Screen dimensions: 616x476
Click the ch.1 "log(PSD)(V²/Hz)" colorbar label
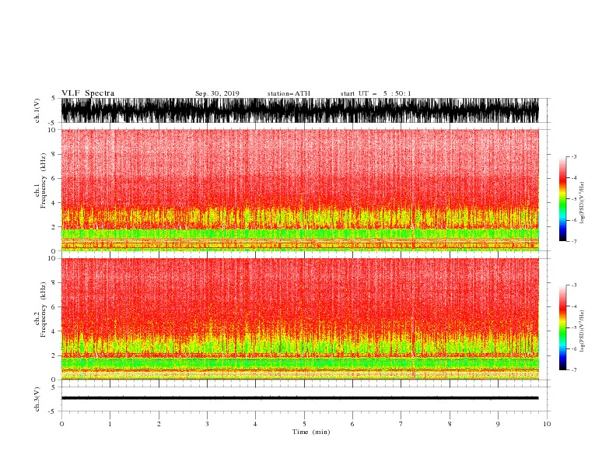coord(583,203)
